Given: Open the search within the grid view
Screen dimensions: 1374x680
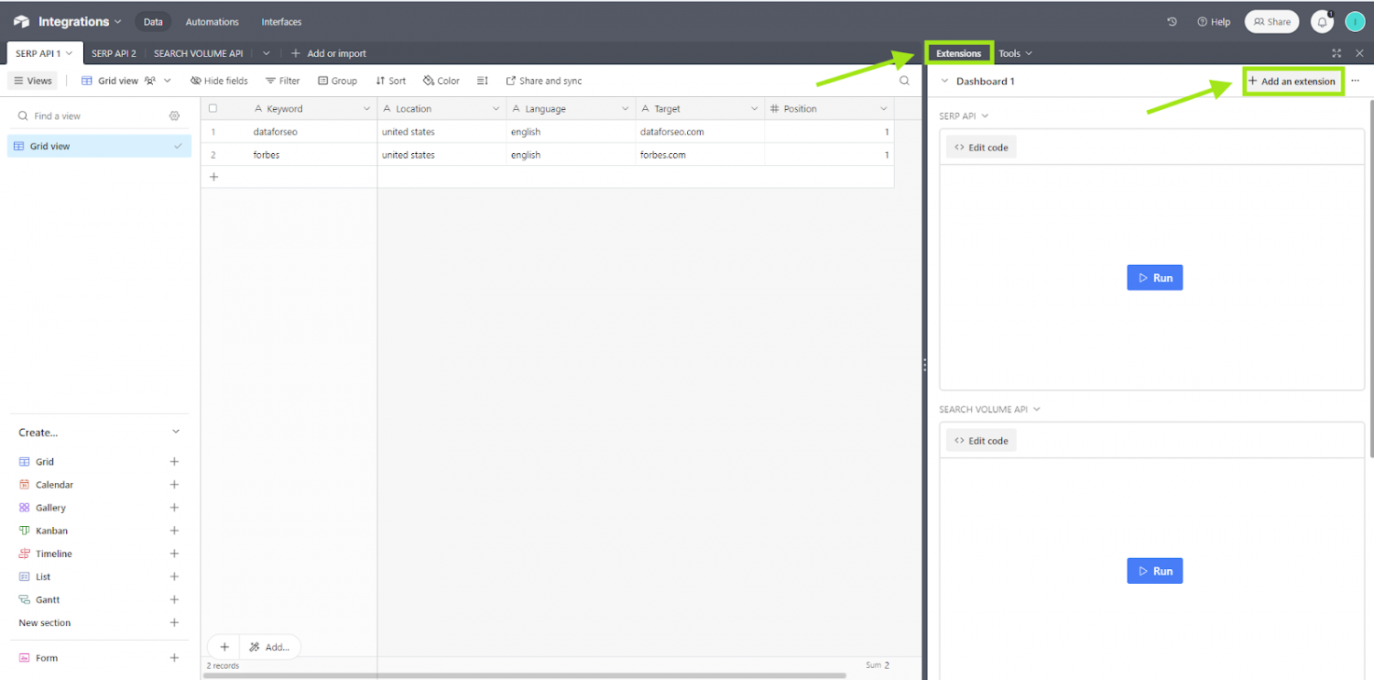Looking at the screenshot, I should pos(904,81).
